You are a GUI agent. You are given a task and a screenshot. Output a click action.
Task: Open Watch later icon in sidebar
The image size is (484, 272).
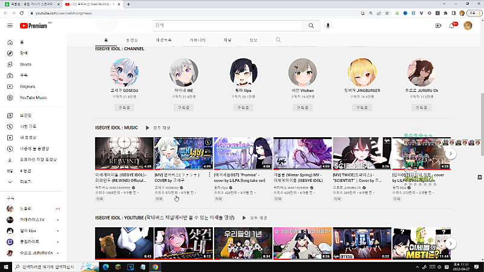point(10,149)
